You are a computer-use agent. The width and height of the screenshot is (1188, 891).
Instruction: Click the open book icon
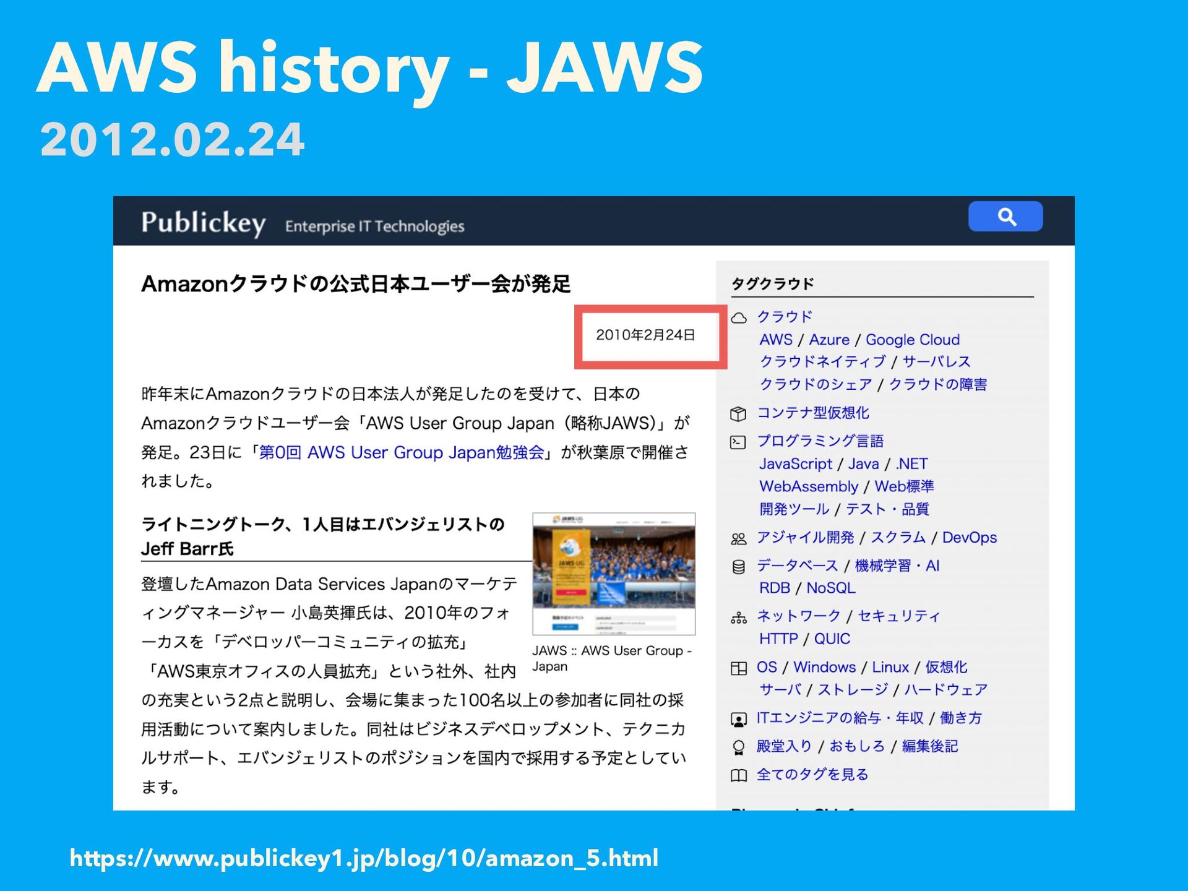point(738,775)
